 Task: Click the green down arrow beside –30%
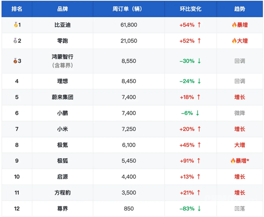pos(199,61)
